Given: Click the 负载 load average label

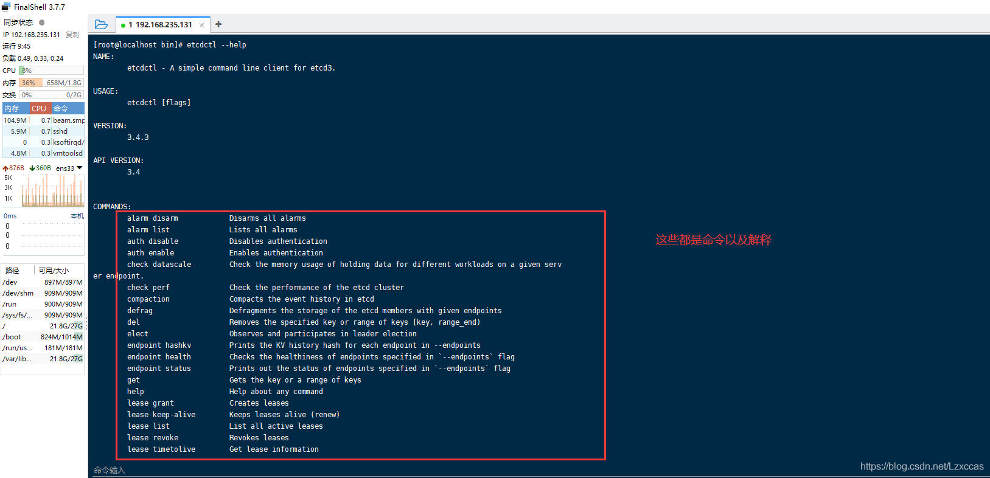Looking at the screenshot, I should (x=33, y=58).
